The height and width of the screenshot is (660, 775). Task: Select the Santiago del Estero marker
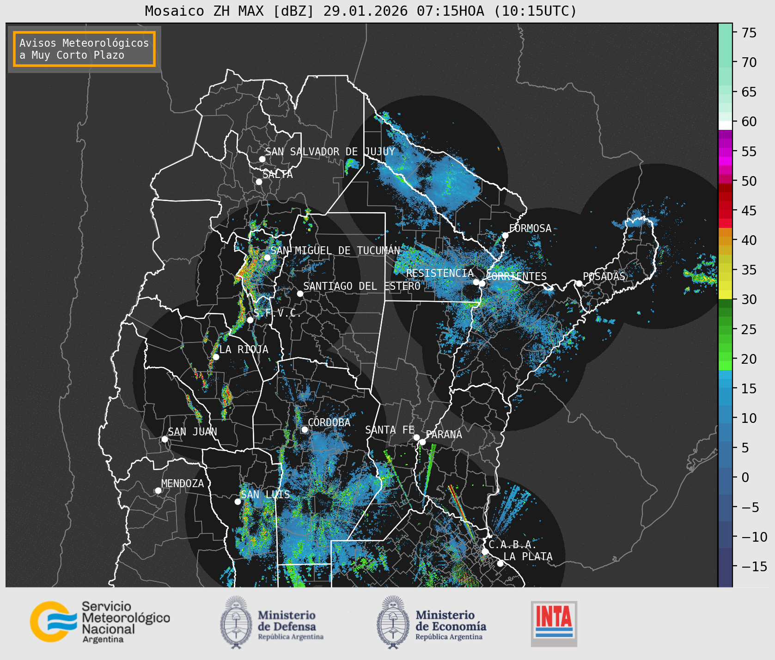point(300,293)
